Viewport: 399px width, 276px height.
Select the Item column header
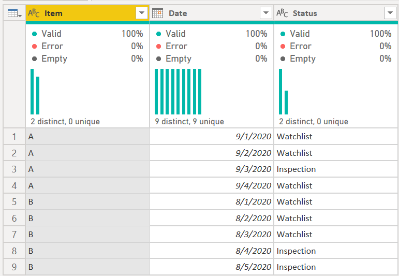point(87,13)
